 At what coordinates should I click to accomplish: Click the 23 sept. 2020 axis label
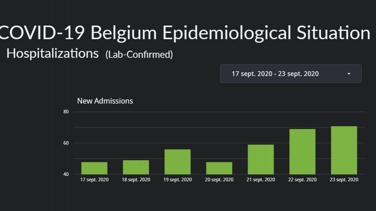click(x=344, y=180)
